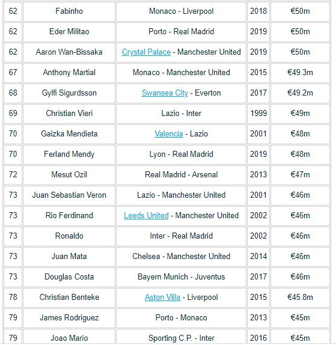The height and width of the screenshot is (345, 336).
Task: Open the Aston Villa link
Action: point(162,298)
